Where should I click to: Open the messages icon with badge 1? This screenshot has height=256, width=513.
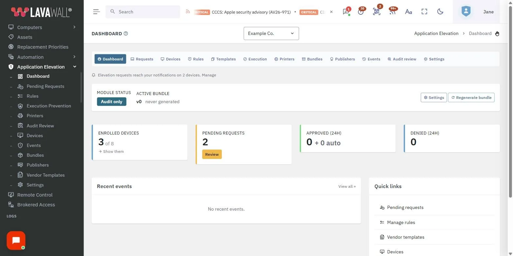[346, 12]
